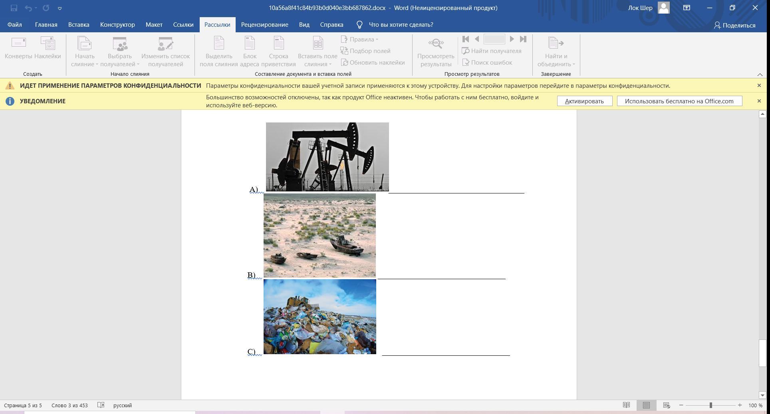
Task: Switch to Главная tab
Action: coord(46,25)
